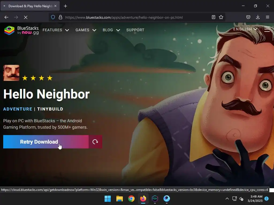This screenshot has width=274, height=205.
Task: Click the Retry Download button
Action: (x=46, y=142)
